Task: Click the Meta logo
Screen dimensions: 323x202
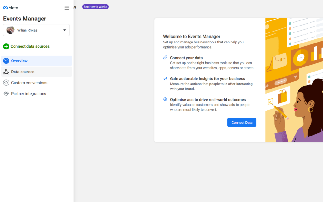Action: coord(11,8)
